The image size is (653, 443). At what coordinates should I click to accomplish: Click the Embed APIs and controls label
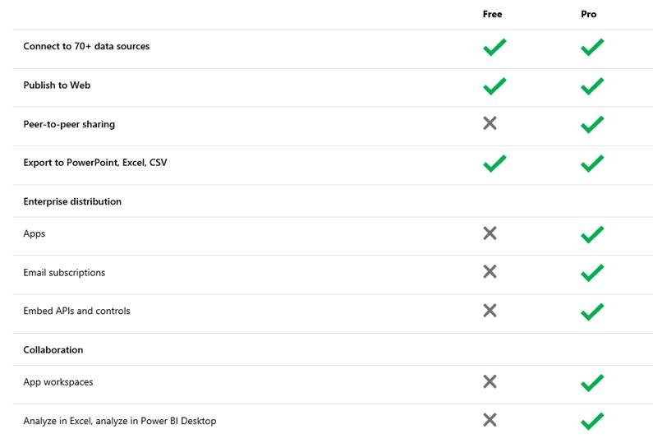(76, 311)
